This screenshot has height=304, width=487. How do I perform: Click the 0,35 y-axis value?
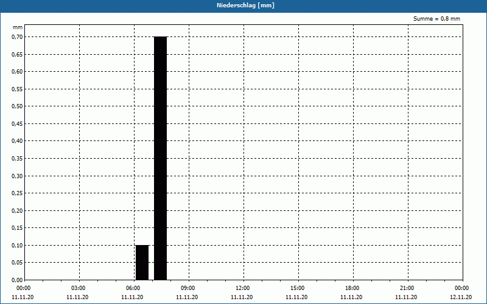click(x=17, y=159)
